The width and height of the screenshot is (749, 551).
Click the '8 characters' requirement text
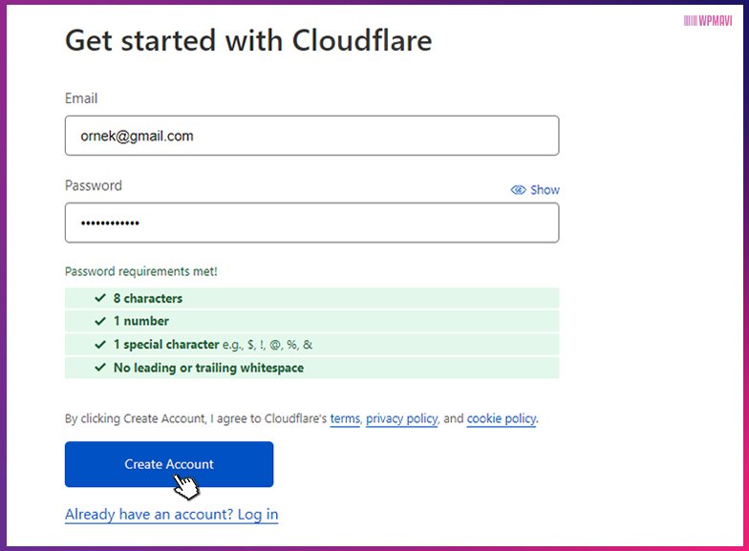tap(148, 298)
